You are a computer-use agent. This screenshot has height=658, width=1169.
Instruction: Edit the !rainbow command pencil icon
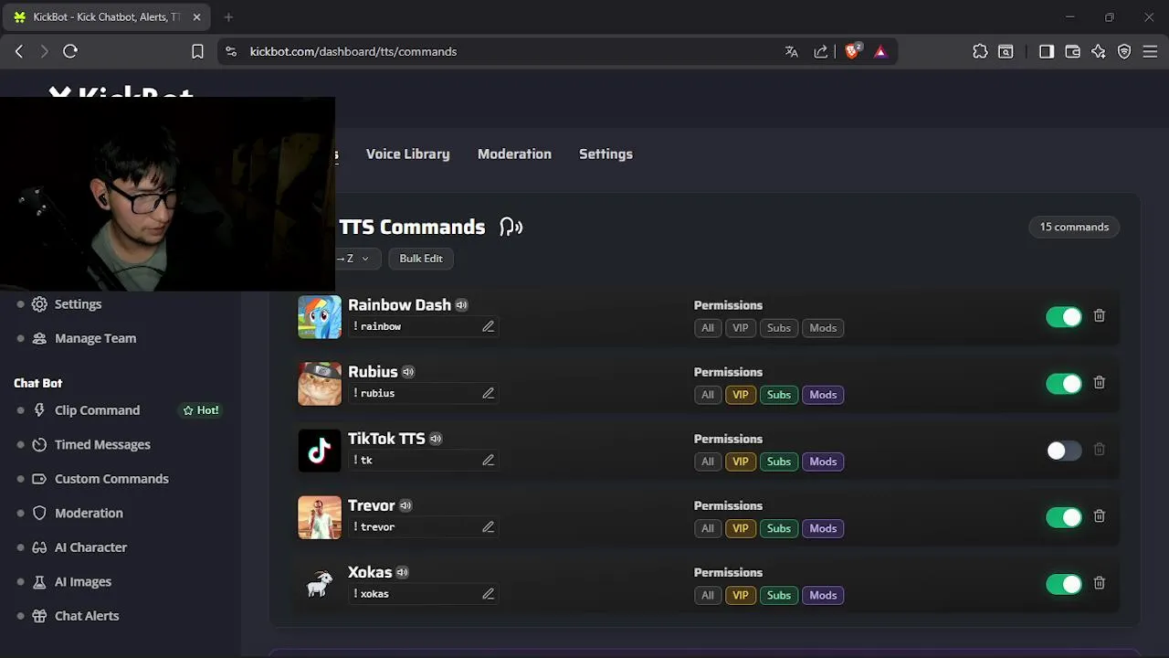point(488,326)
